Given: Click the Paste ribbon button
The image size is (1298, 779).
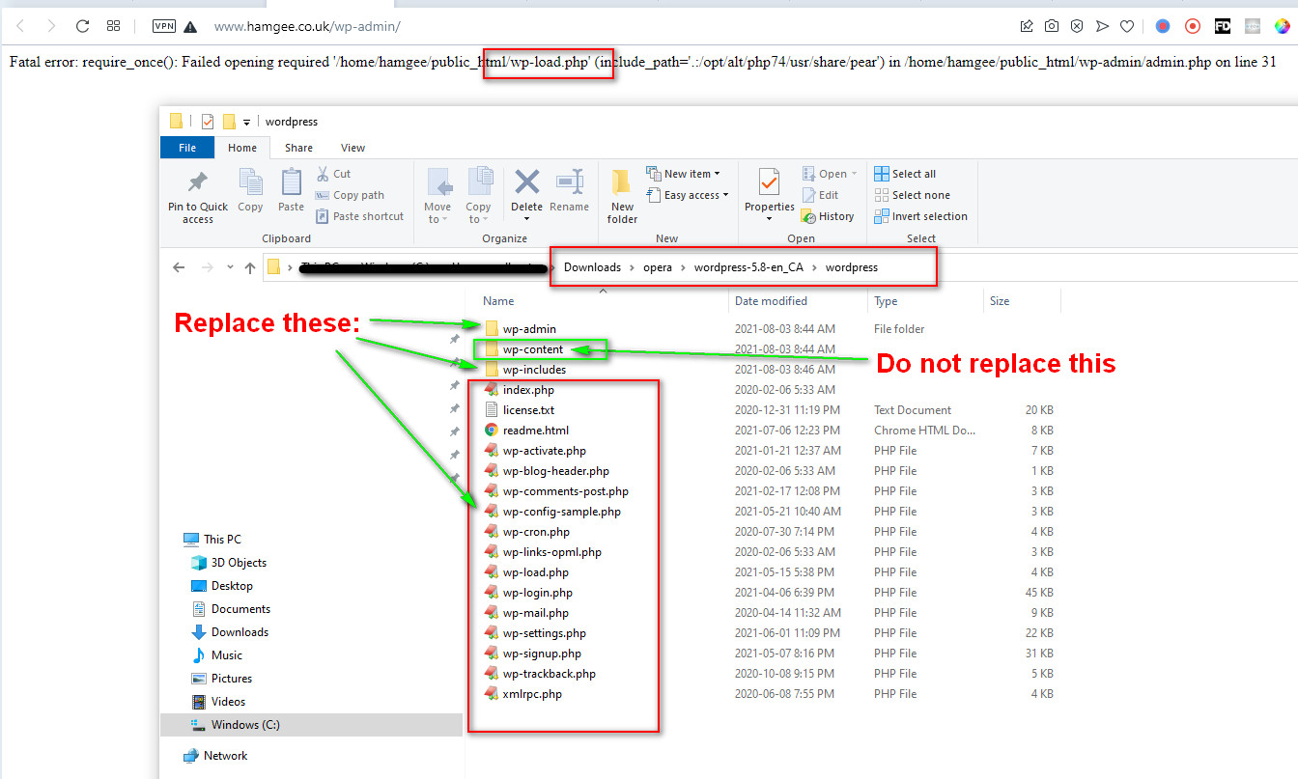Looking at the screenshot, I should (291, 190).
